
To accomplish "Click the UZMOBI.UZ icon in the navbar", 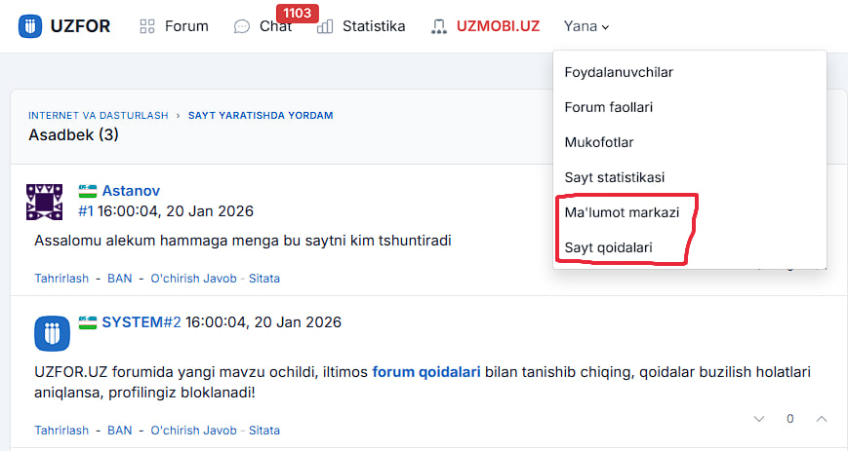I will [439, 26].
